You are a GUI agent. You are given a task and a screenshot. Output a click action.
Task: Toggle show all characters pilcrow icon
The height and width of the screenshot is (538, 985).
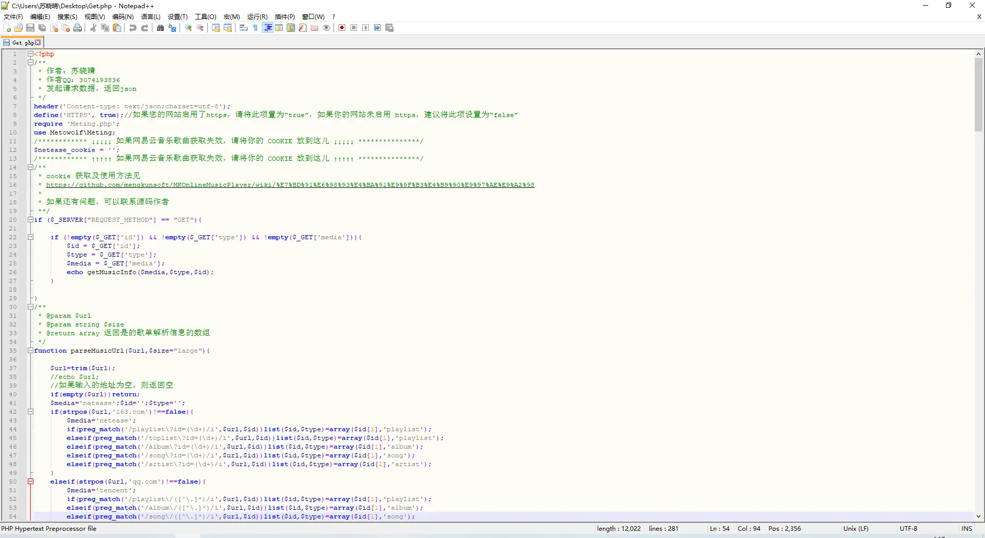point(255,28)
